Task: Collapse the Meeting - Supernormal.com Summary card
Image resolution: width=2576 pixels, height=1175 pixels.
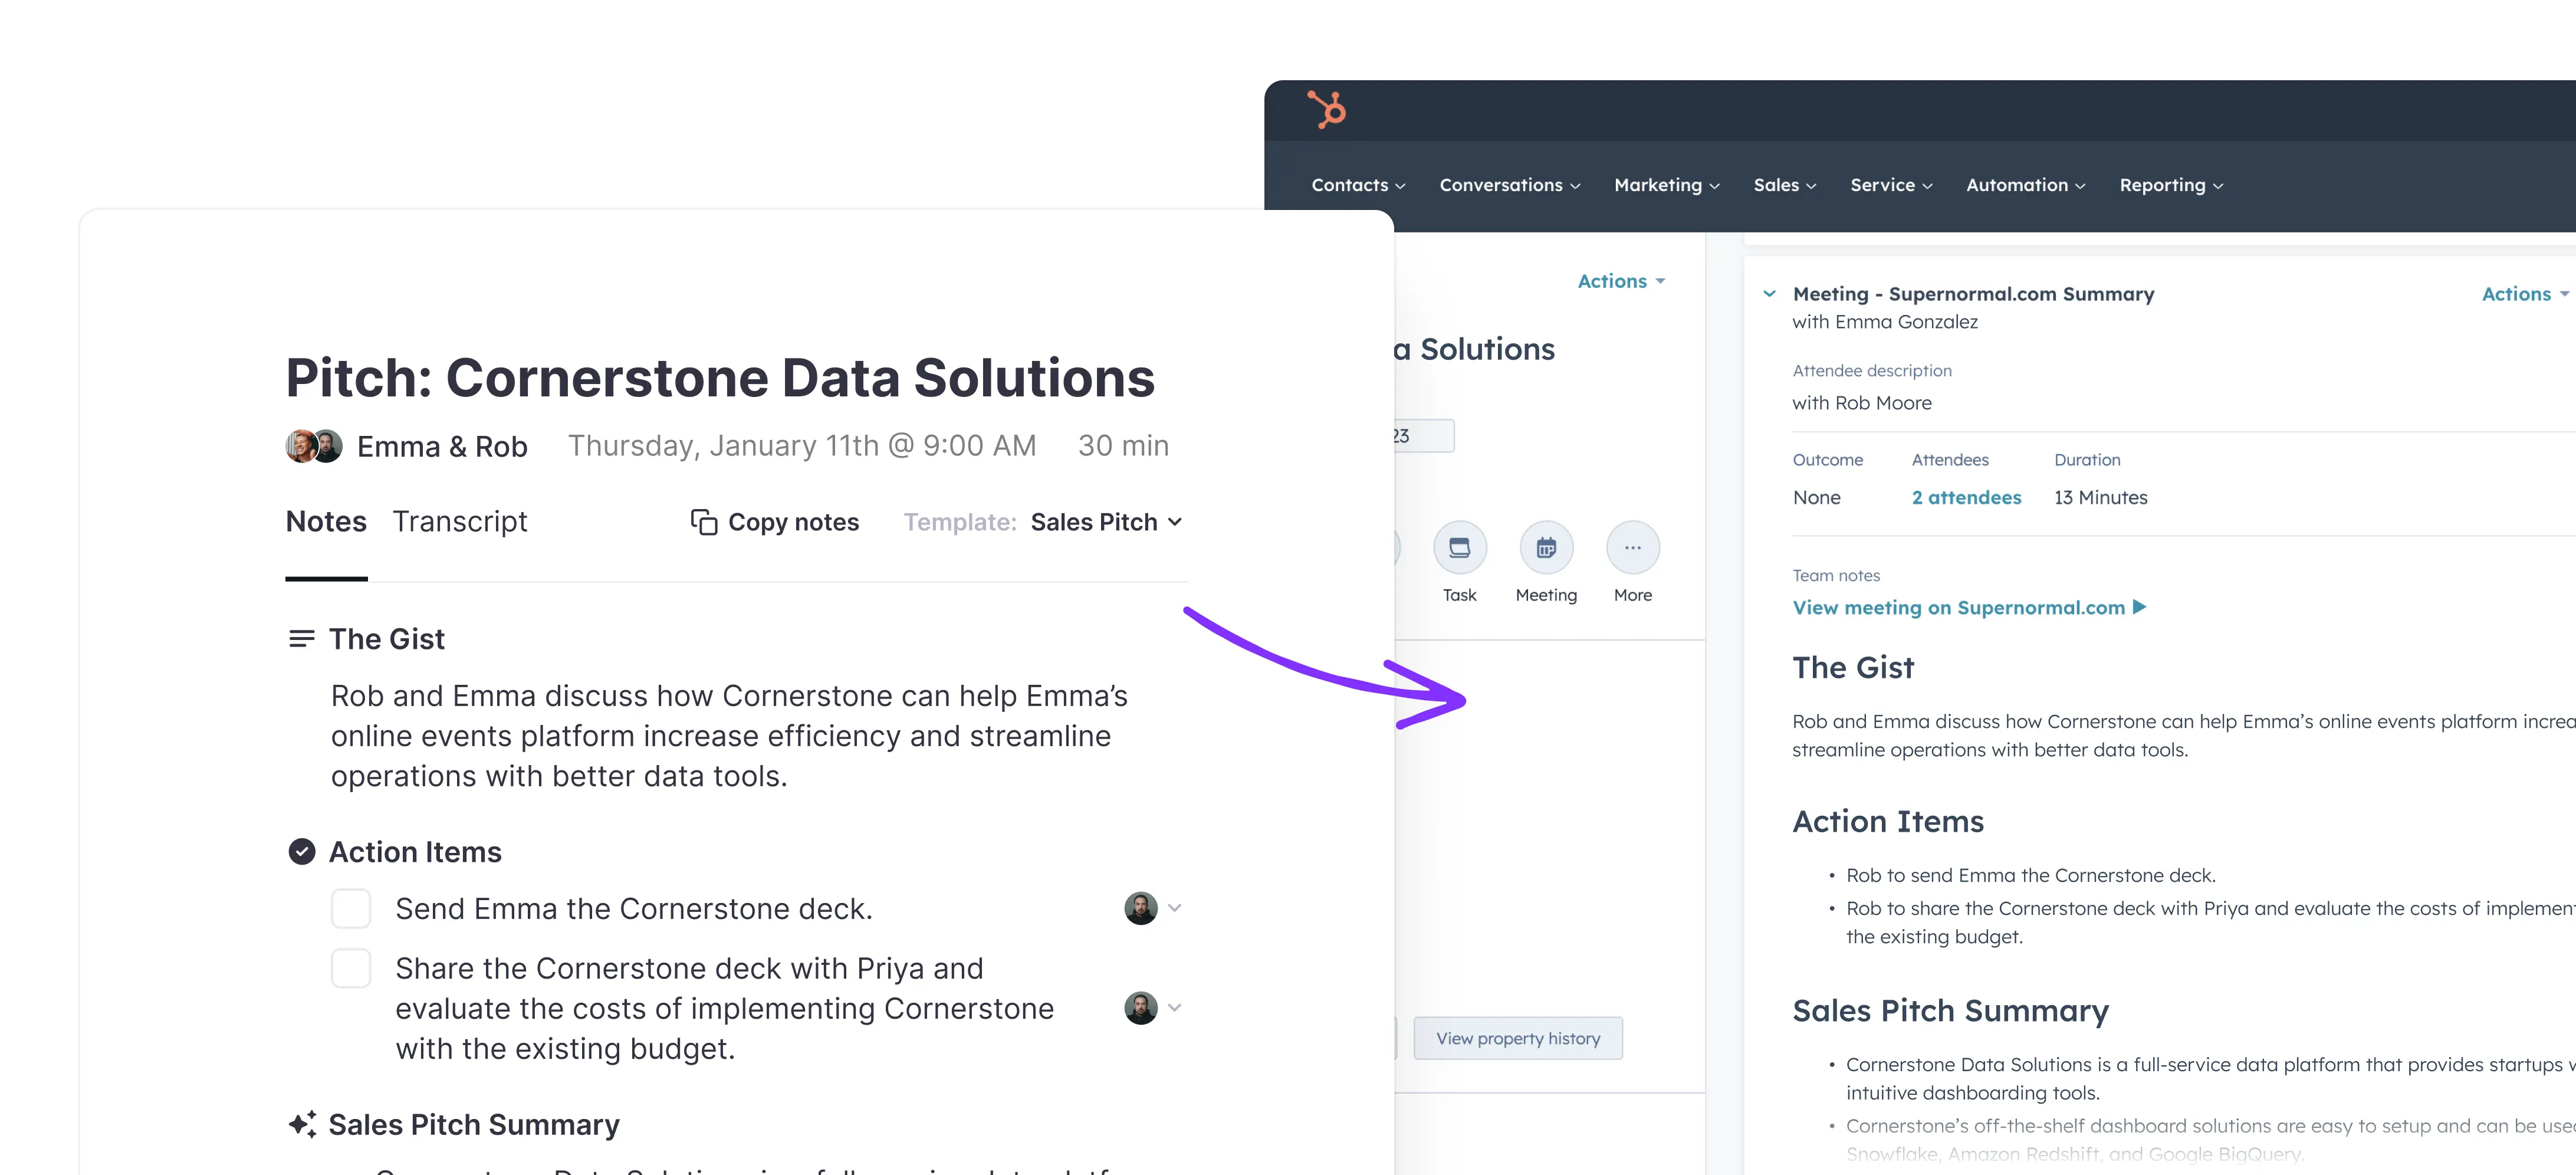Action: 1769,294
